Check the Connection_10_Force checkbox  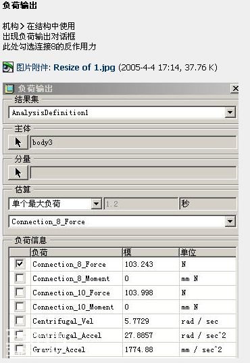point(20,293)
